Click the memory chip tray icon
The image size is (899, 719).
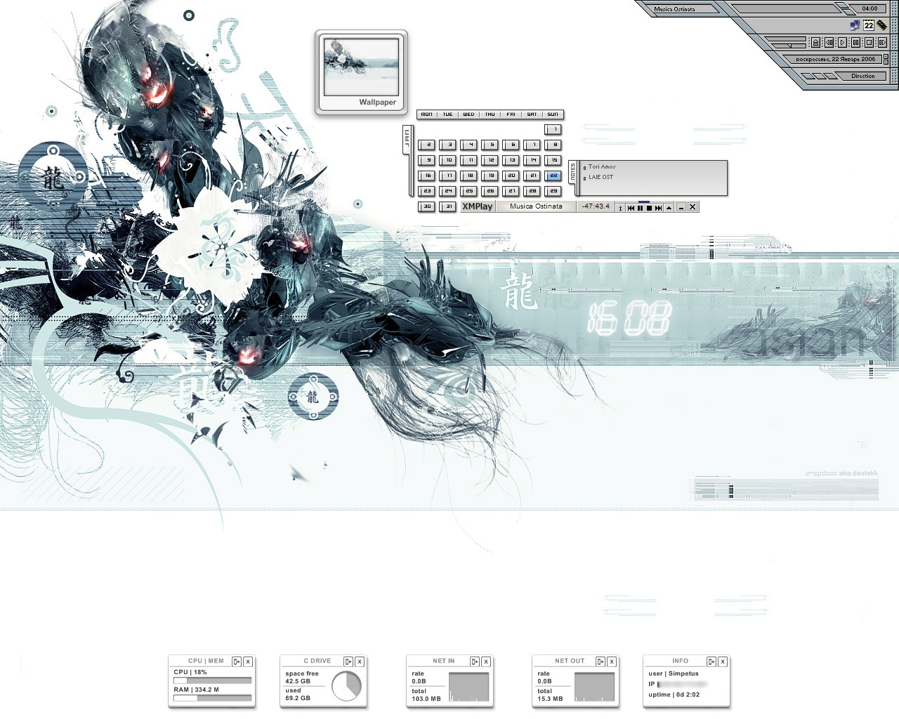(882, 25)
